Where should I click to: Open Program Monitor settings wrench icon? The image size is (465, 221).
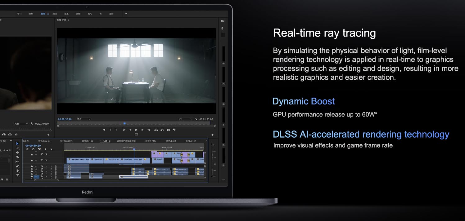[x=196, y=119]
